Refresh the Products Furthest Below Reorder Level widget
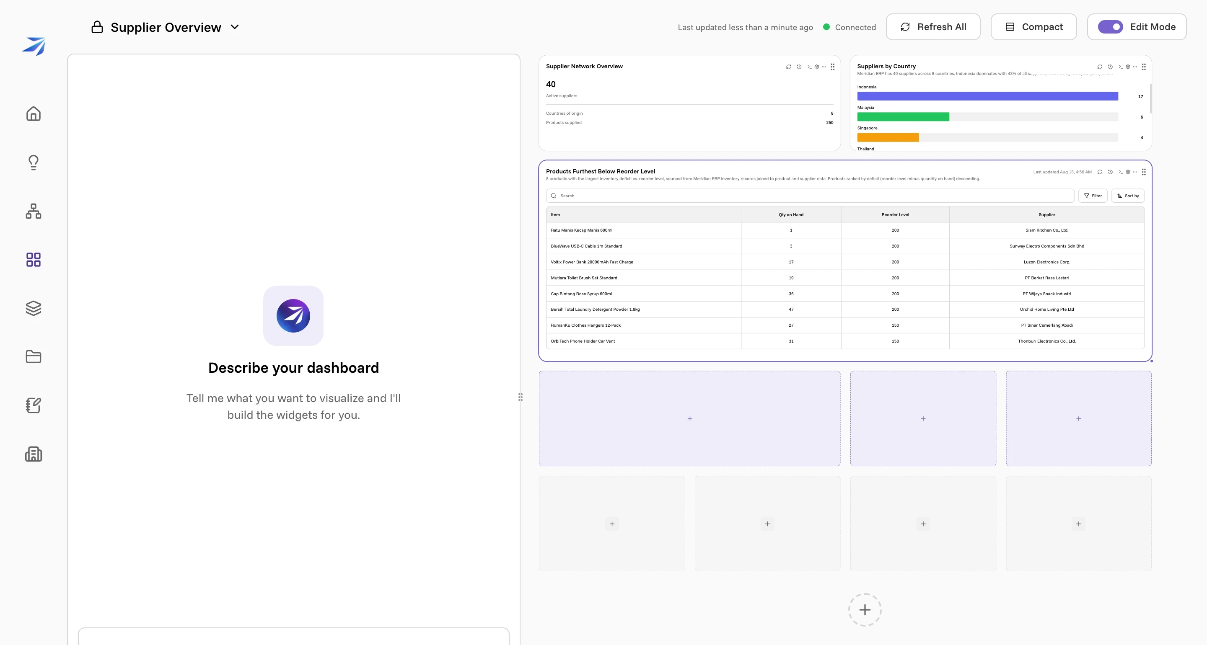The height and width of the screenshot is (645, 1207). 1100,172
